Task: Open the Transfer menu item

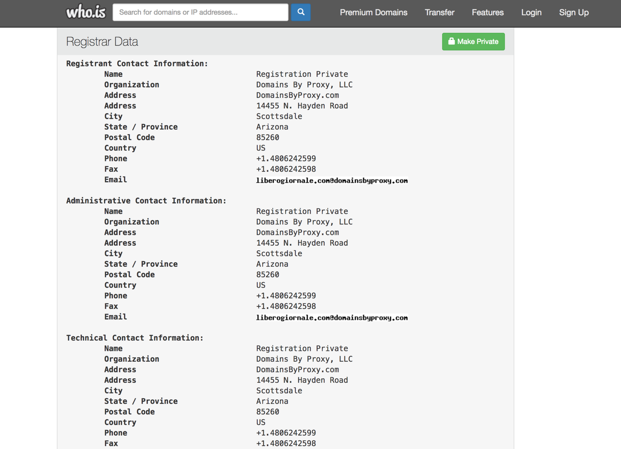Action: point(440,12)
